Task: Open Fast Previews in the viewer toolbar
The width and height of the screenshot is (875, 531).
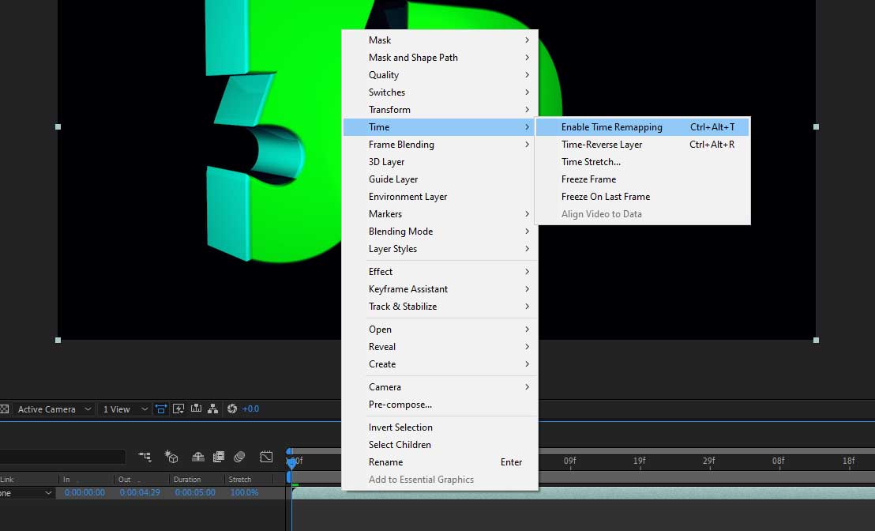Action: point(178,409)
